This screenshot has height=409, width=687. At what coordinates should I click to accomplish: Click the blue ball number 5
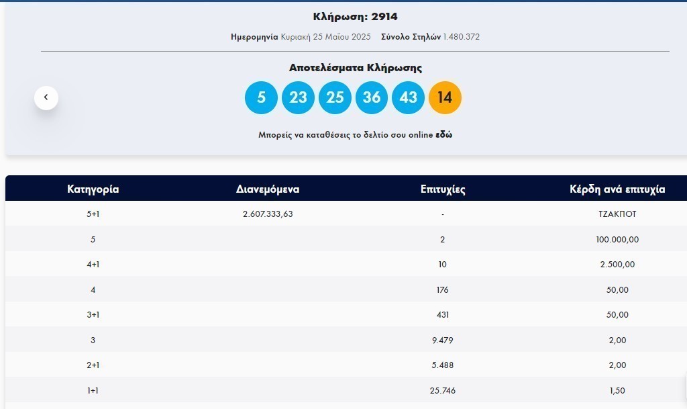(x=261, y=97)
